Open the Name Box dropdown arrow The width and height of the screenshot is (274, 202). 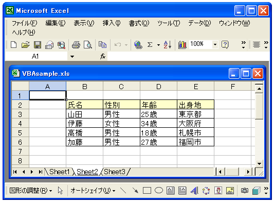point(72,56)
